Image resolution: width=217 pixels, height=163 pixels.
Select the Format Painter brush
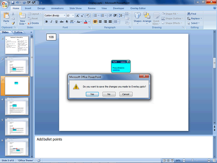point(13,23)
